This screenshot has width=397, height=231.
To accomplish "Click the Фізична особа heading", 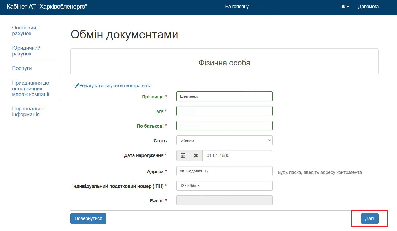I will pos(224,63).
